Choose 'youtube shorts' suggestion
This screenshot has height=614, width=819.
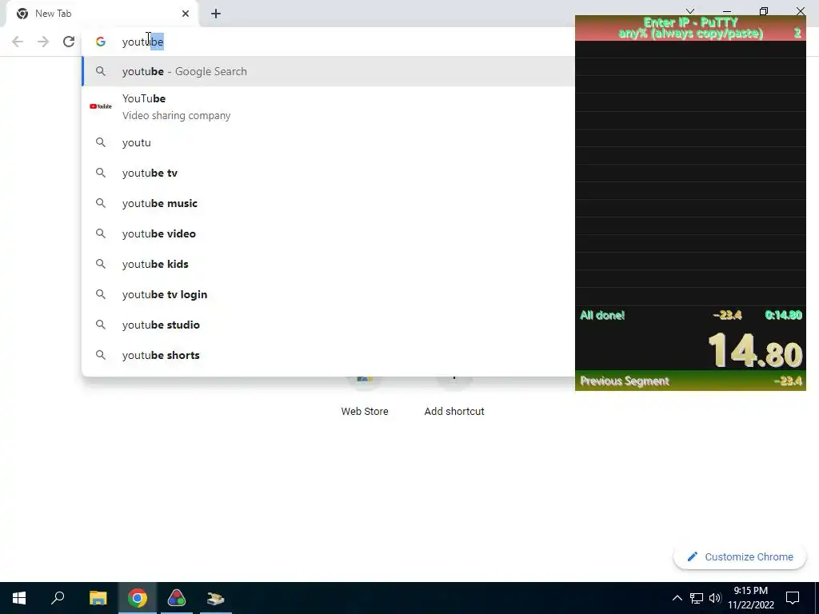coord(328,355)
